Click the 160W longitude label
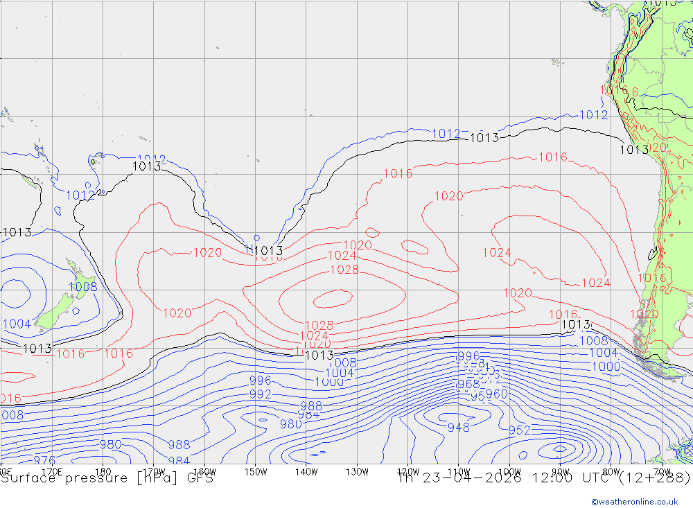The height and width of the screenshot is (508, 693). point(204,472)
